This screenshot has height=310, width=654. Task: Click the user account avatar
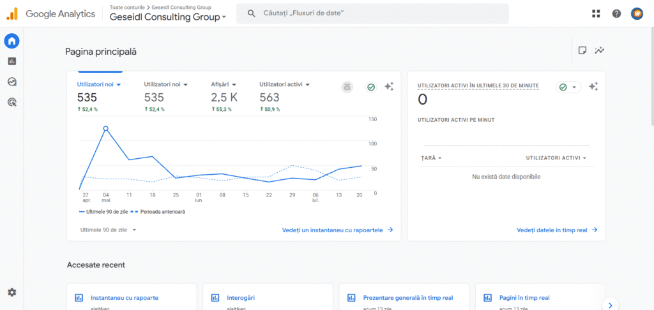[x=637, y=13]
